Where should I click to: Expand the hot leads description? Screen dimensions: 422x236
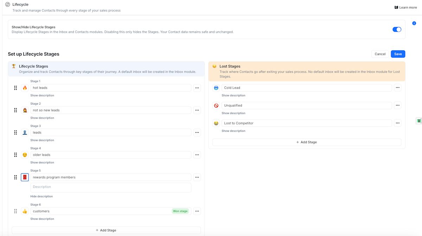42,95
